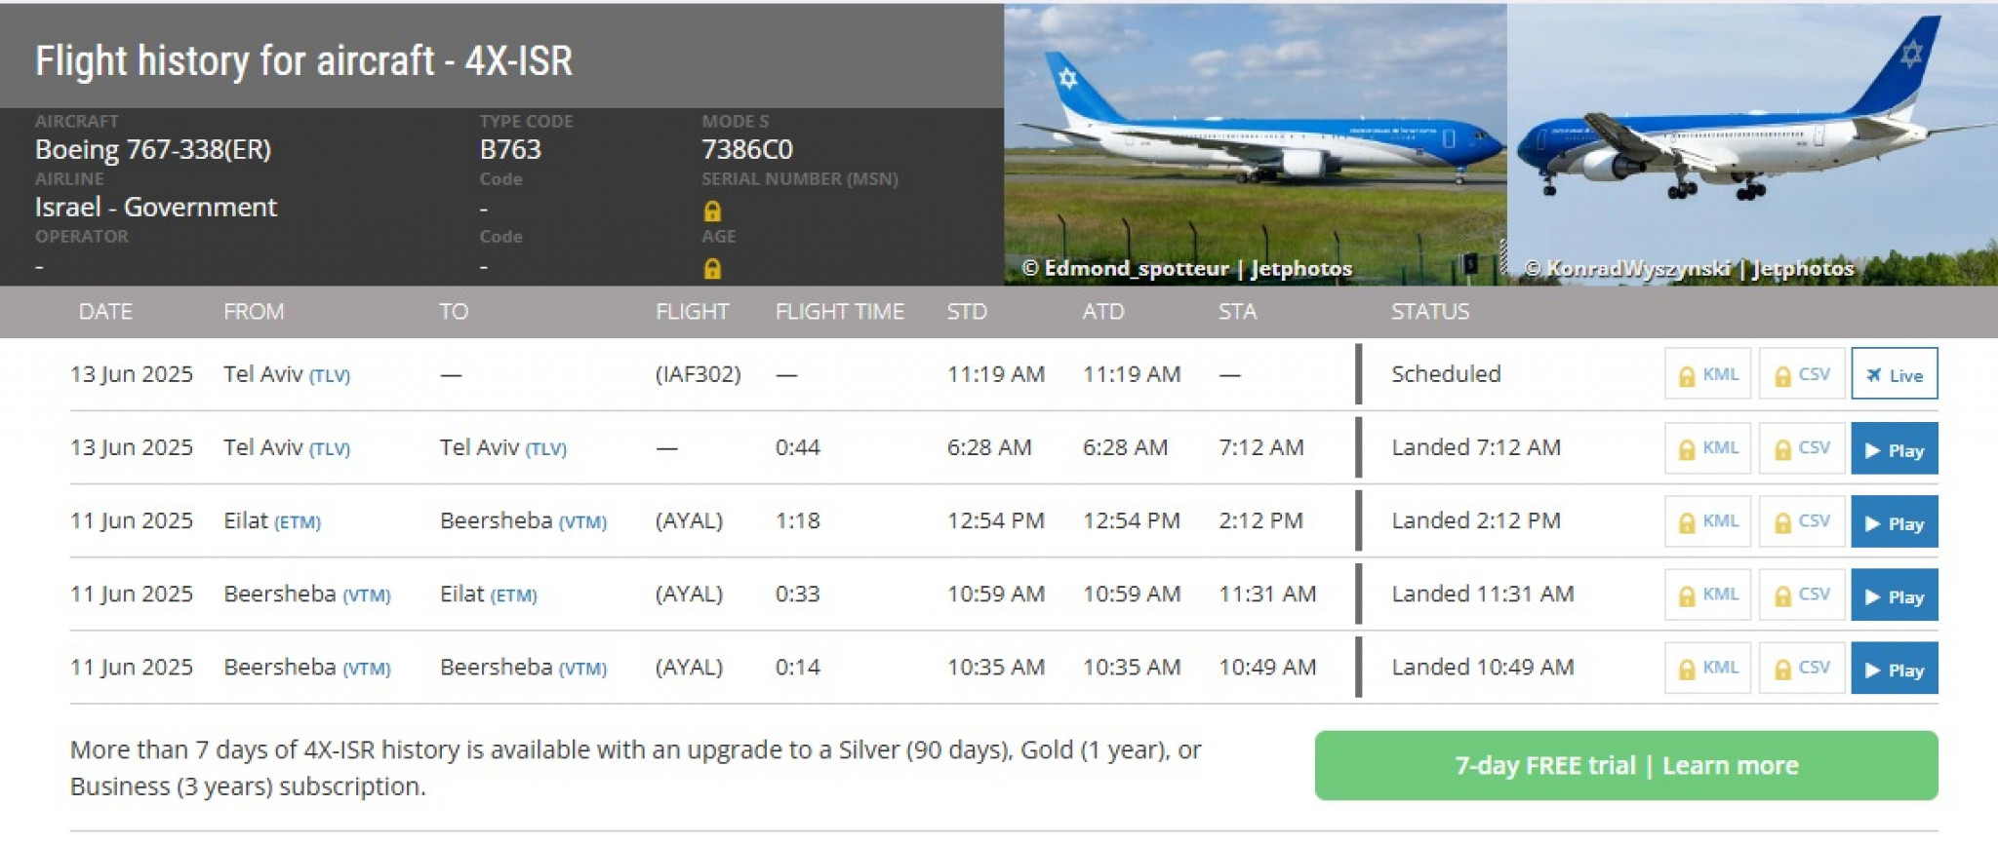Download locked CSV for the scheduled IAF302 flight
Image resolution: width=1998 pixels, height=844 pixels.
tap(1801, 374)
